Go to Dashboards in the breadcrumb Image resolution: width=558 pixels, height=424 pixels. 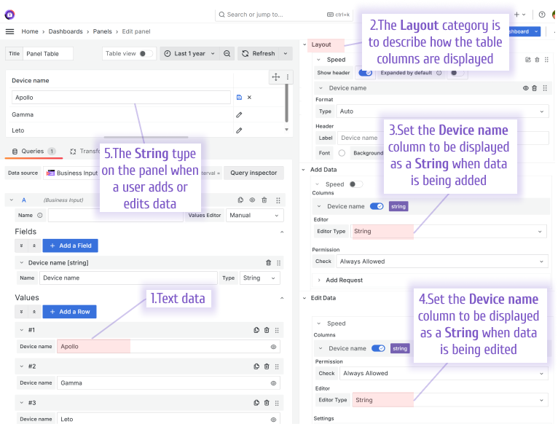tap(66, 32)
